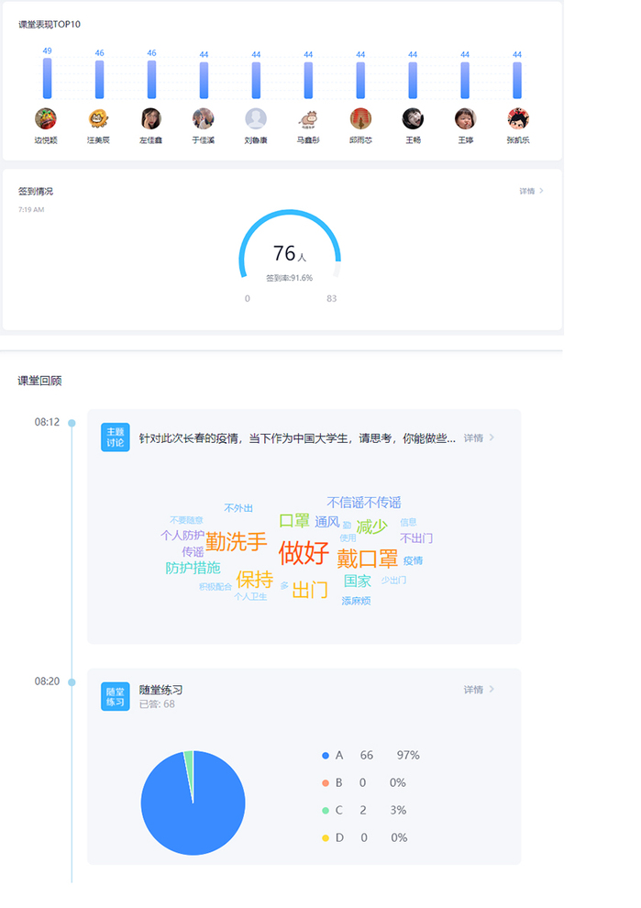The width and height of the screenshot is (641, 908).
Task: Click 边悦颖's avatar in TOP10
Action: coord(46,118)
